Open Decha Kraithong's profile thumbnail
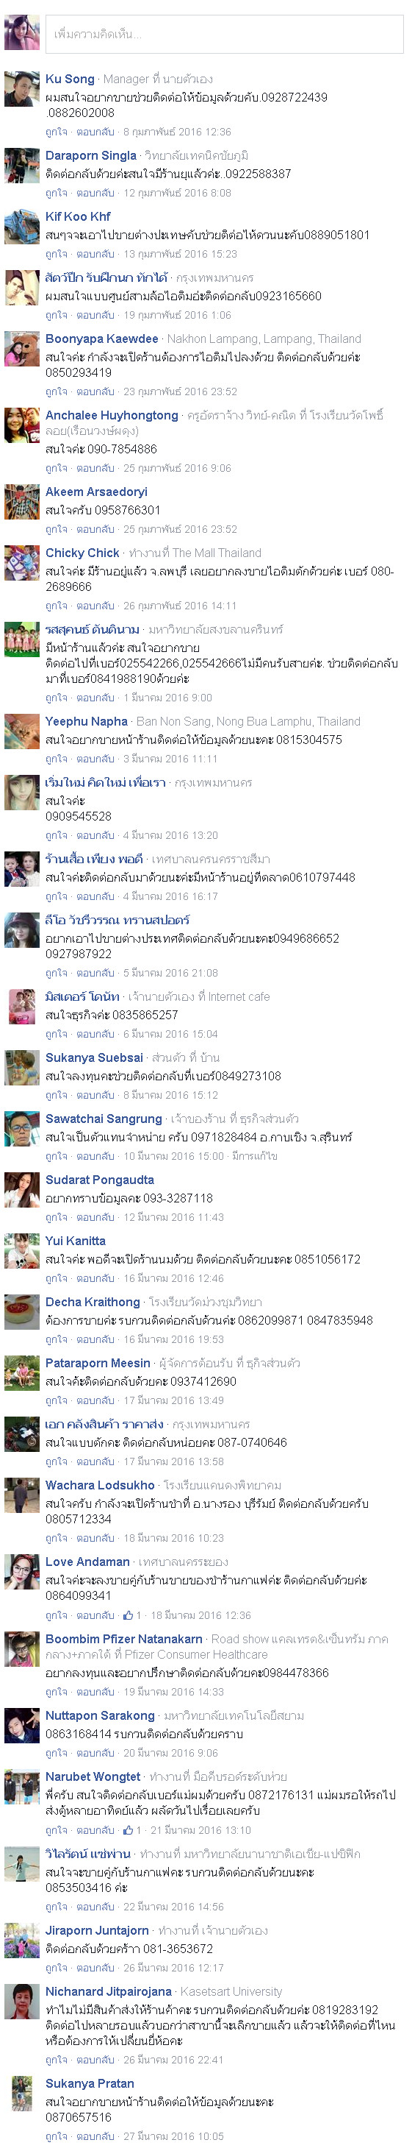Screen dimensions: 412x2151 pyautogui.click(x=22, y=1312)
